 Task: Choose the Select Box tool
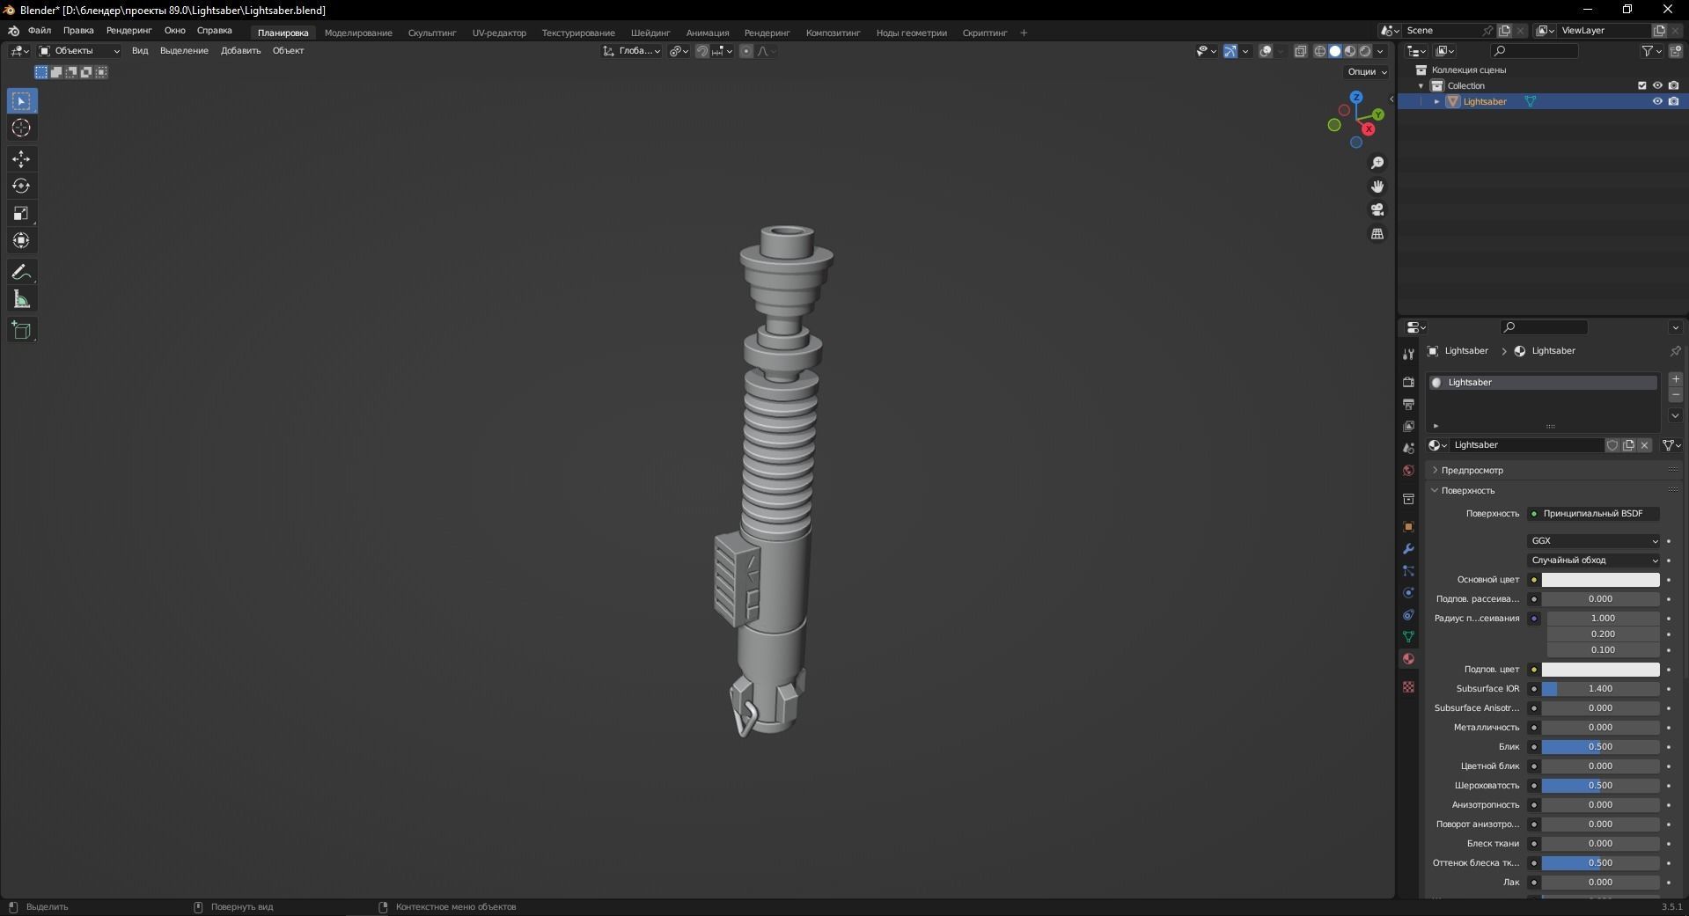coord(21,101)
